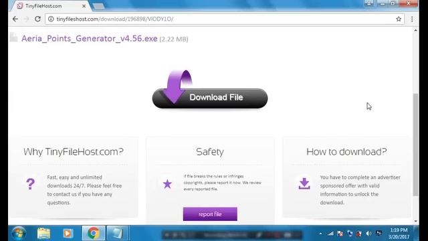The height and width of the screenshot is (241, 428).
Task: Open the Windows Start menu
Action: coord(19,233)
